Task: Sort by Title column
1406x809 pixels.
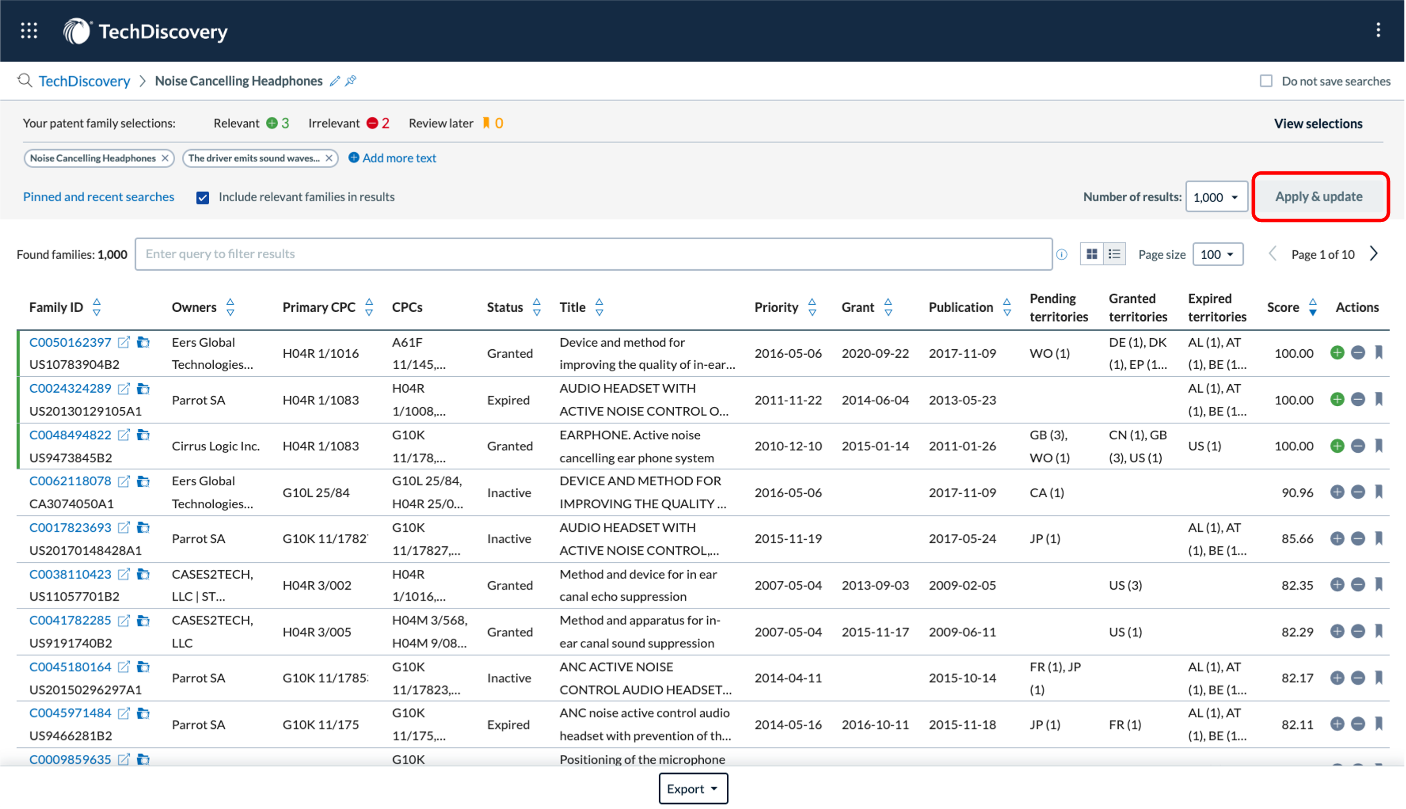Action: pos(599,307)
